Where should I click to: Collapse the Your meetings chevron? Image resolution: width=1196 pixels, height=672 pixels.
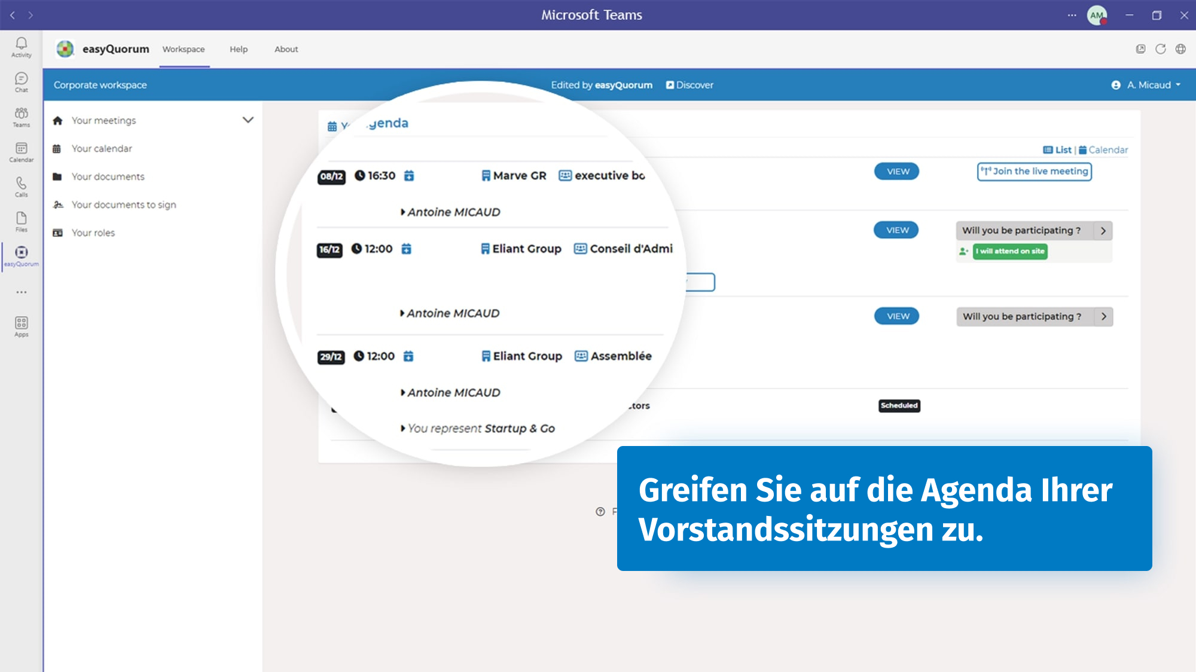tap(248, 120)
